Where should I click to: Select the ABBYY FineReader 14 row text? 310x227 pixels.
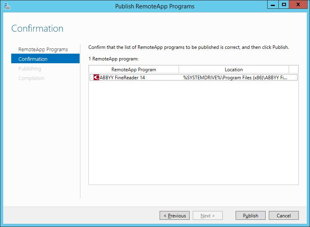point(122,77)
